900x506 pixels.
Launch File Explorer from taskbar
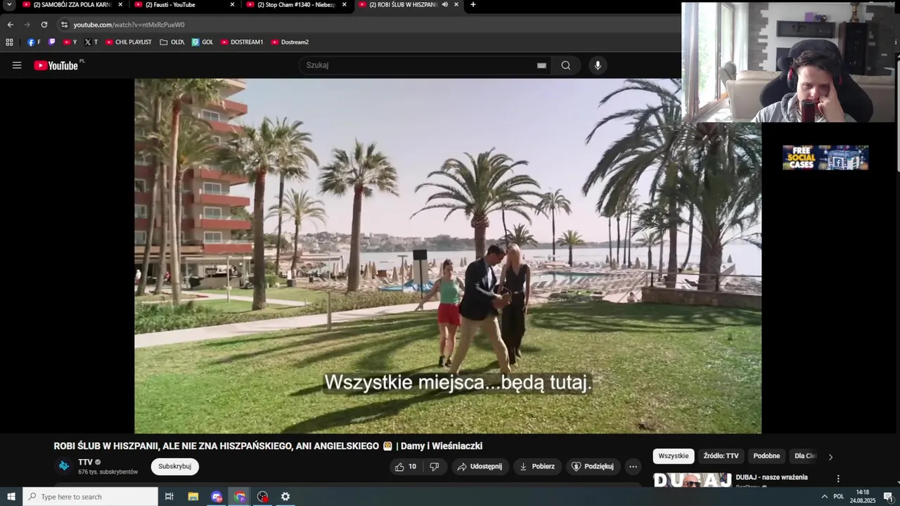pos(193,497)
